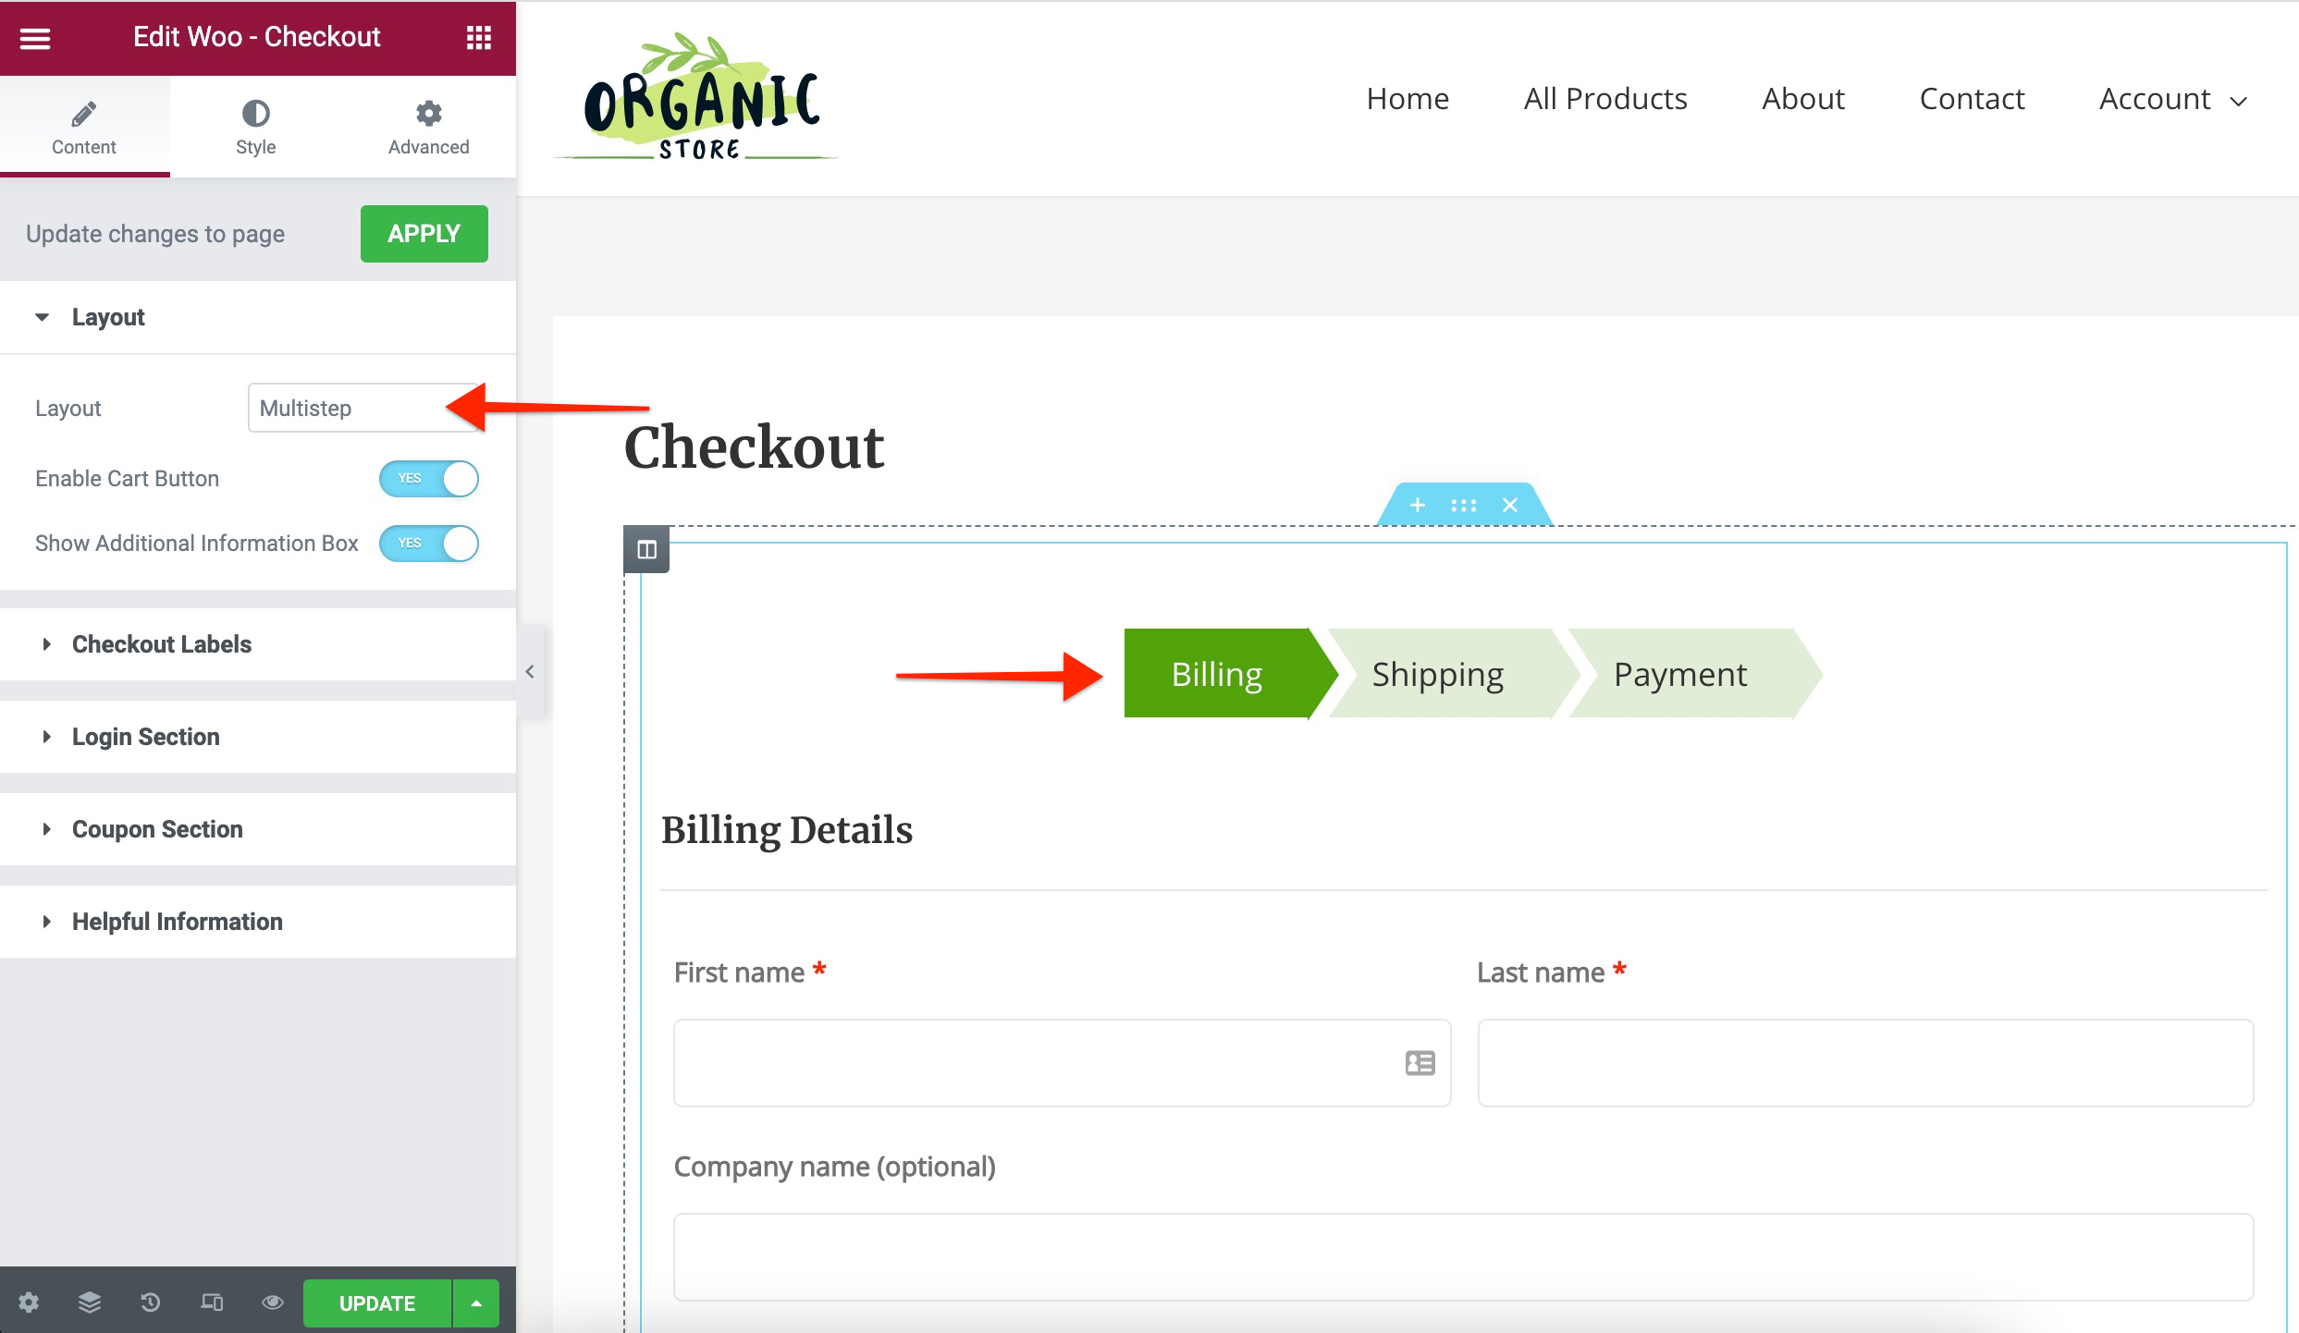Open the Navigator layers icon
Viewport: 2299px width, 1333px height.
(90, 1302)
